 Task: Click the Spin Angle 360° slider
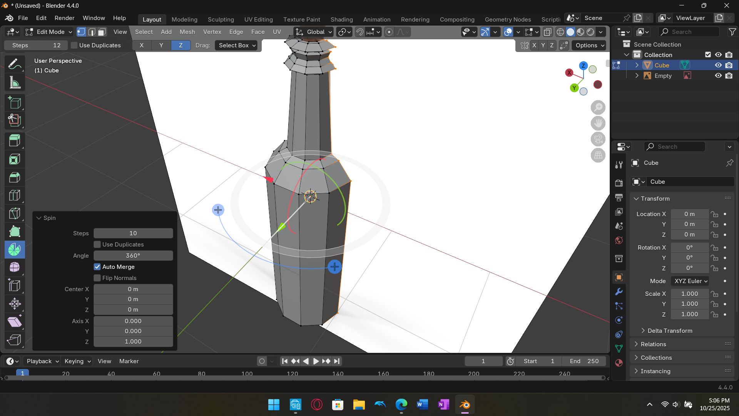tap(133, 256)
